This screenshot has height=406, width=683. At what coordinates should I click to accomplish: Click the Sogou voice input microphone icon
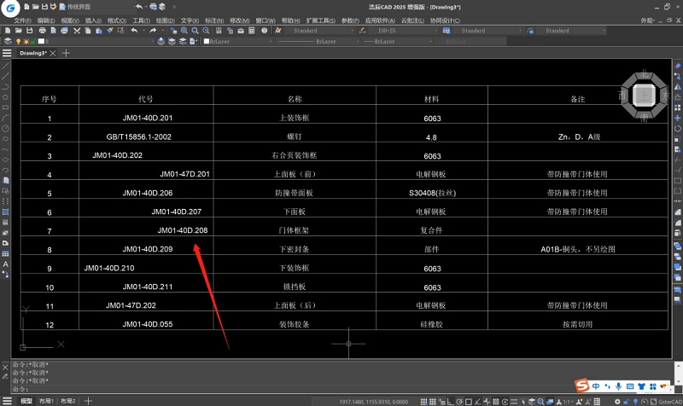pyautogui.click(x=618, y=386)
